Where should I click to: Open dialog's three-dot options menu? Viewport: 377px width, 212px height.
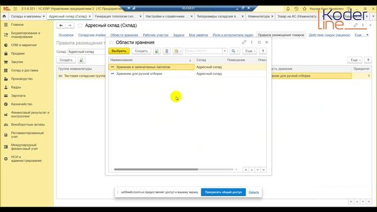tap(252, 42)
